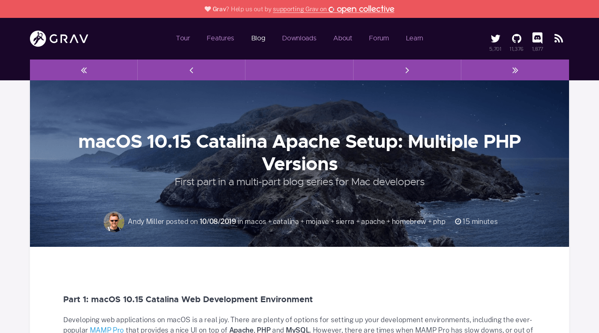The width and height of the screenshot is (599, 333).
Task: Open the Downloads menu item
Action: [x=299, y=38]
